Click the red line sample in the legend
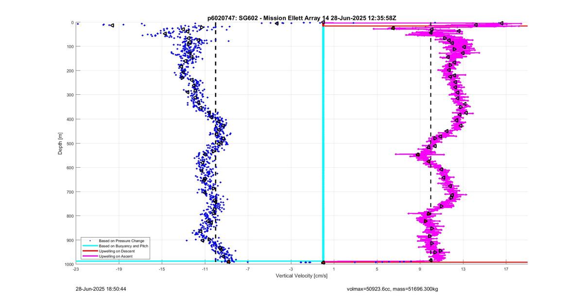This screenshot has width=583, height=297. coord(90,251)
